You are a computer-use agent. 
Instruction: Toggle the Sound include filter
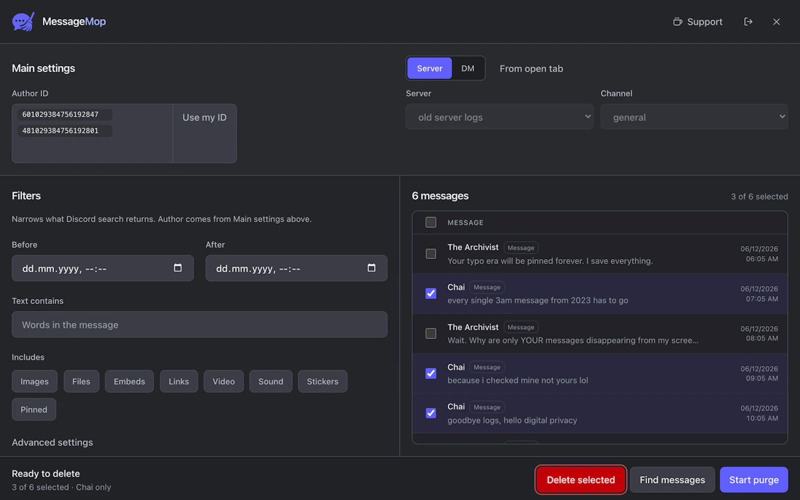(x=270, y=381)
